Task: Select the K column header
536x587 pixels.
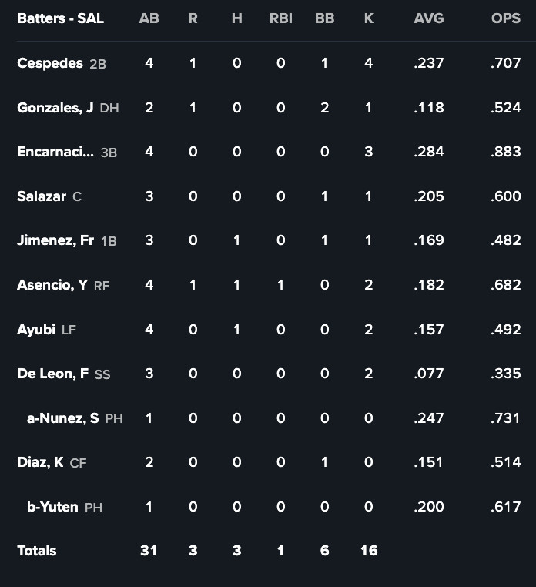Action: [368, 18]
